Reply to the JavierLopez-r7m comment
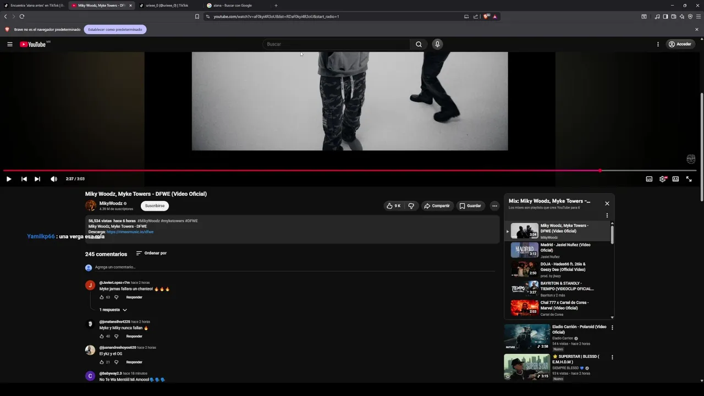 point(134,297)
